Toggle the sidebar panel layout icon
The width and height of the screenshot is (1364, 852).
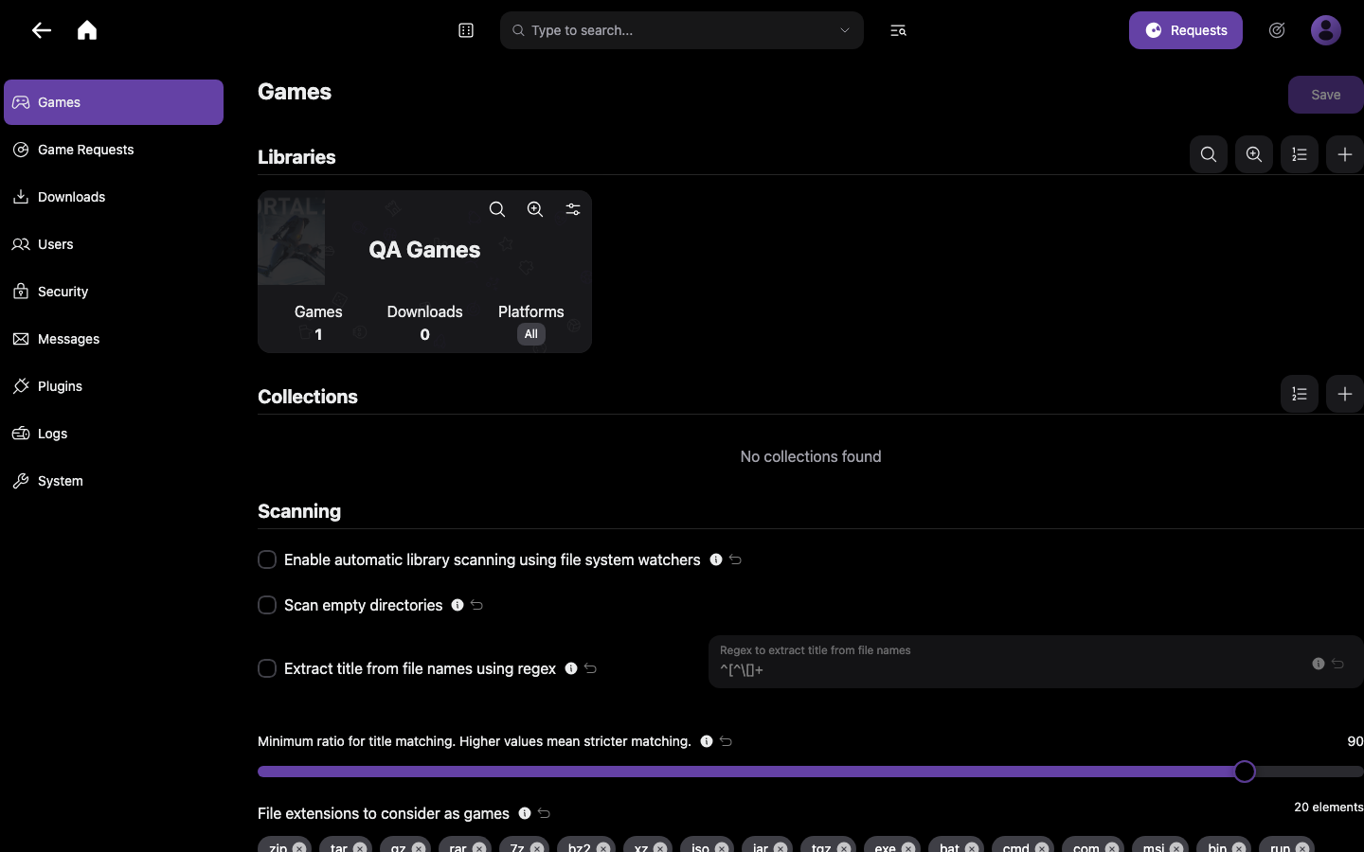click(x=466, y=30)
